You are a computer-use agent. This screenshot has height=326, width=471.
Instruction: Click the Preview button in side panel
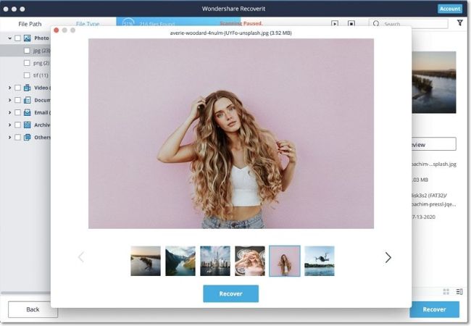pyautogui.click(x=433, y=144)
